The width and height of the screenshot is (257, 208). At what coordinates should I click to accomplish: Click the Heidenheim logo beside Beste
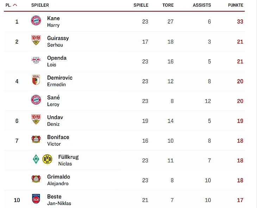click(x=36, y=199)
